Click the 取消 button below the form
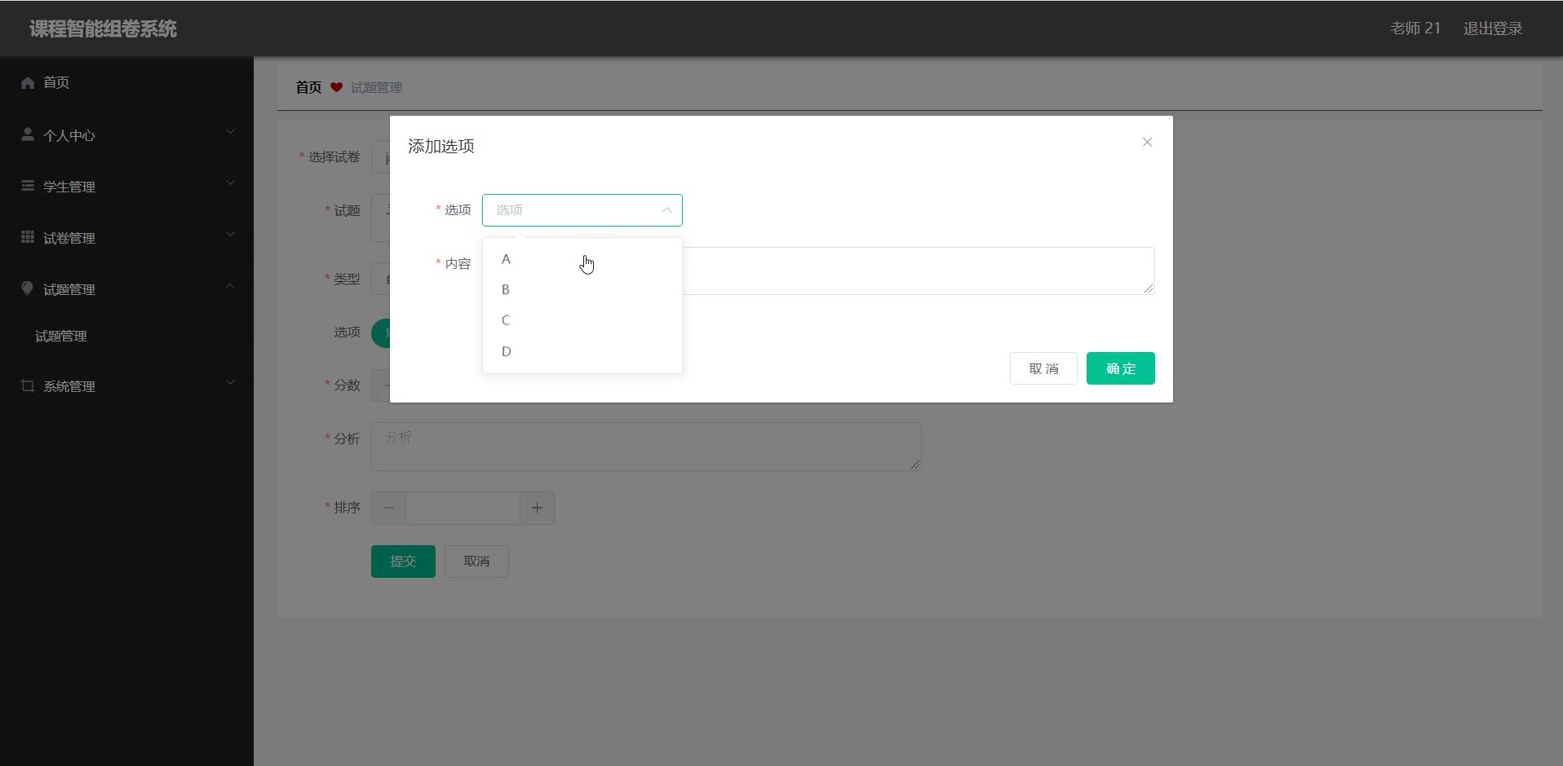Image resolution: width=1563 pixels, height=766 pixels. tap(476, 561)
